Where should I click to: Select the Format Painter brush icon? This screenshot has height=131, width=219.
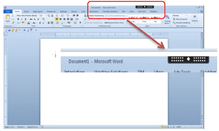click(x=13, y=23)
